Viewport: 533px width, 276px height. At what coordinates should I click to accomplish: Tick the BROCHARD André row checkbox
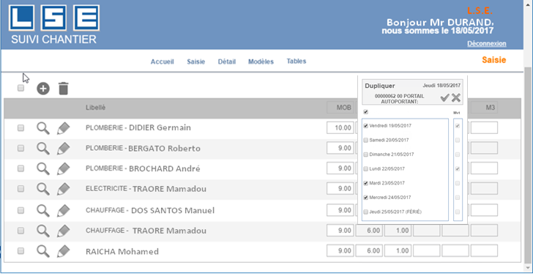click(20, 168)
